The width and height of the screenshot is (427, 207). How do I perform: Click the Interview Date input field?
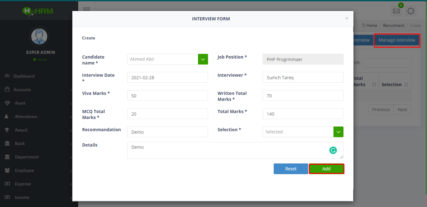point(167,78)
